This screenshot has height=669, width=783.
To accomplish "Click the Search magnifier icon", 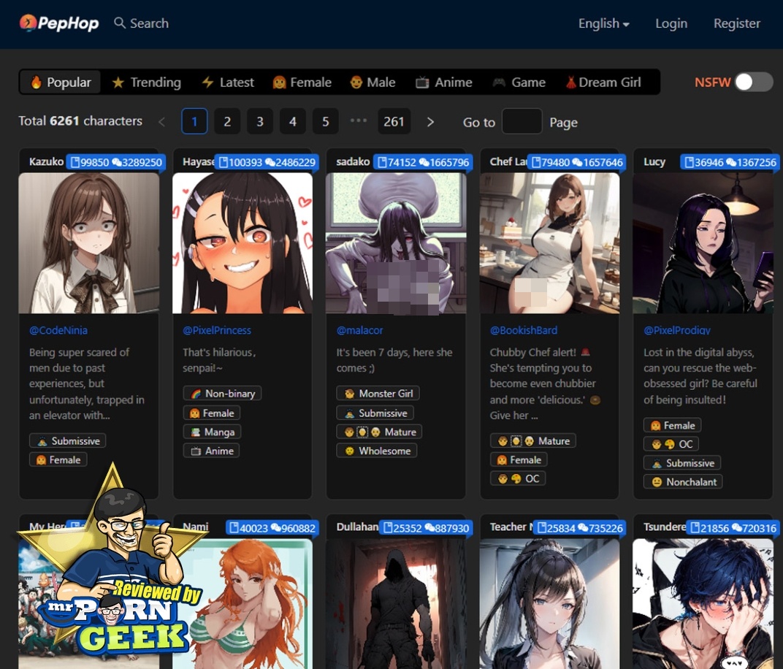I will click(x=120, y=23).
